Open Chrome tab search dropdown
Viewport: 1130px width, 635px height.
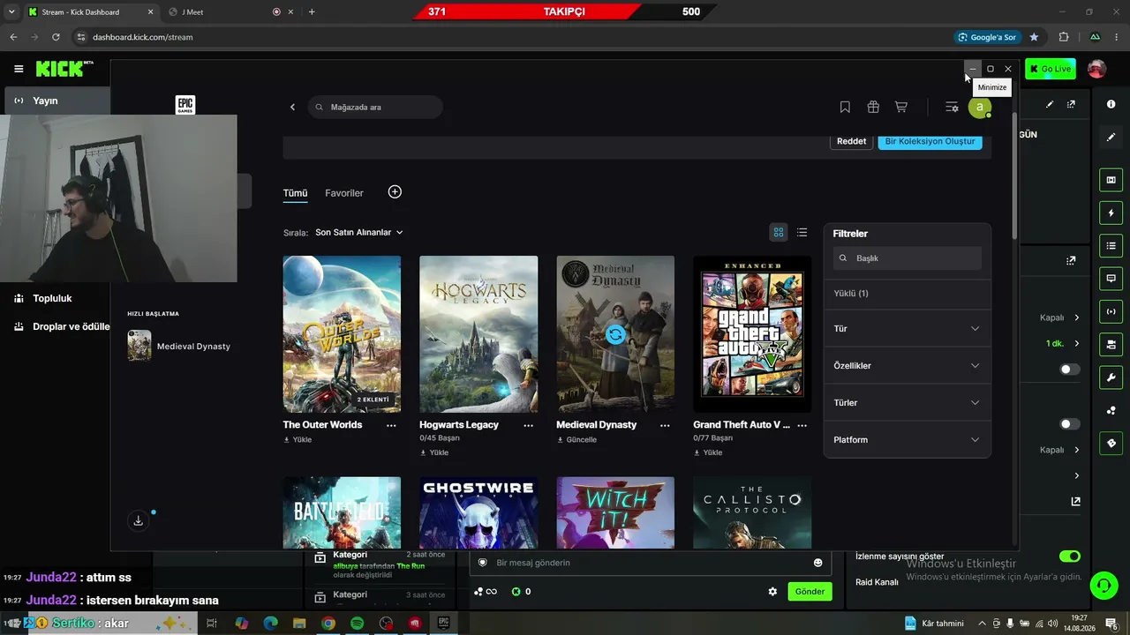pos(11,11)
